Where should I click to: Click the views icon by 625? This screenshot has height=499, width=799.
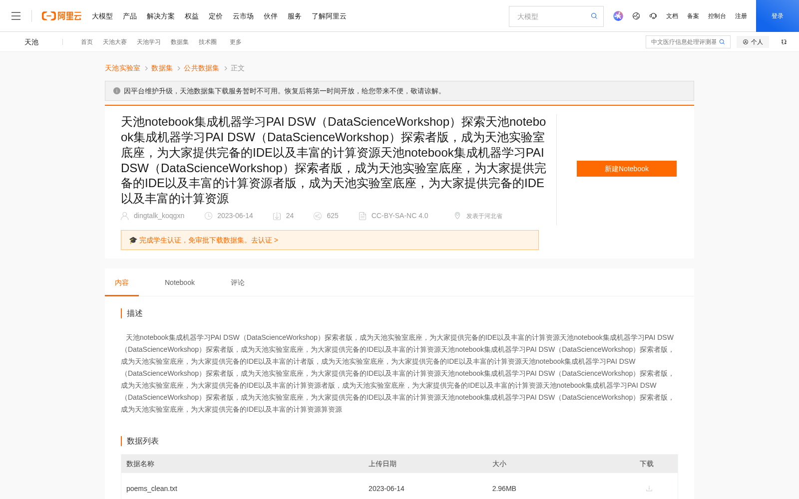pyautogui.click(x=318, y=216)
